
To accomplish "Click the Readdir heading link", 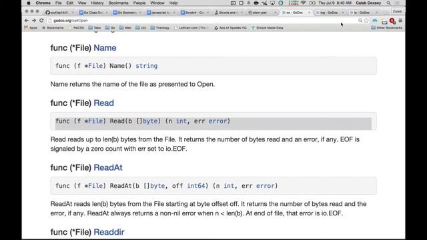I will pos(109,232).
